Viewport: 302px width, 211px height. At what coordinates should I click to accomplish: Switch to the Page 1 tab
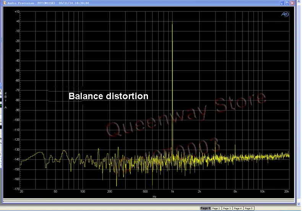pyautogui.click(x=205, y=208)
